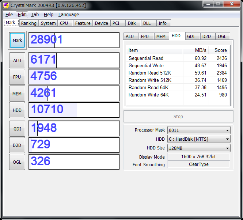Open the Help menu

49,15
